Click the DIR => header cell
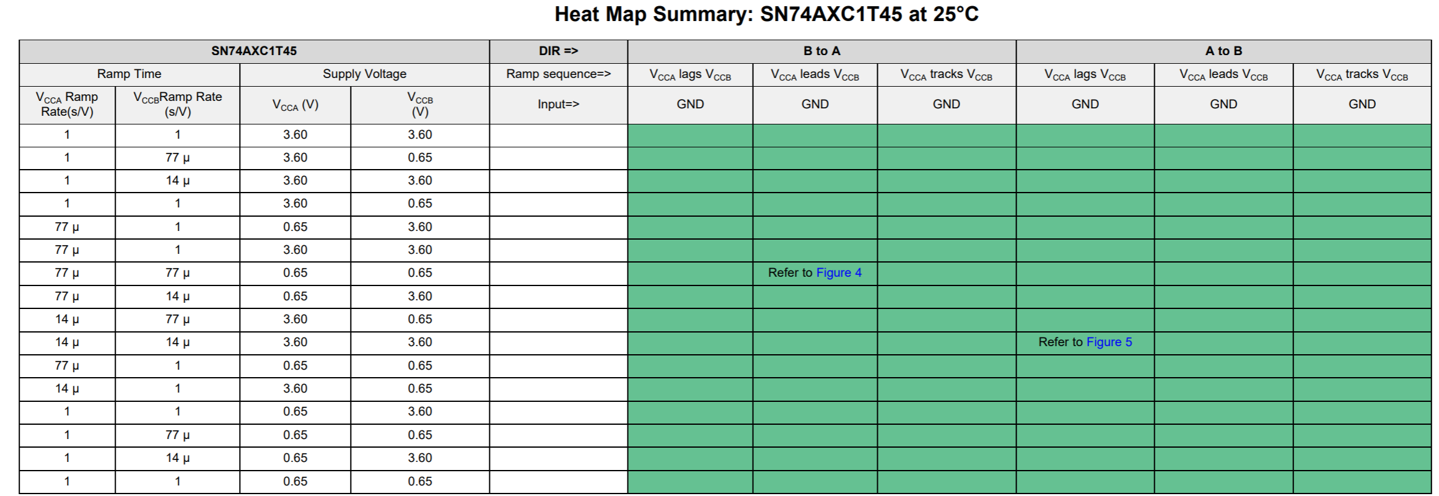The image size is (1439, 496). 558,51
